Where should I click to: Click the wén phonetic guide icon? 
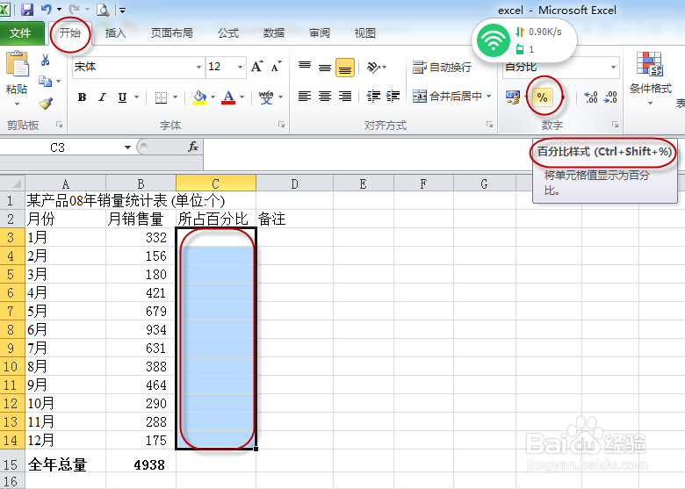266,97
